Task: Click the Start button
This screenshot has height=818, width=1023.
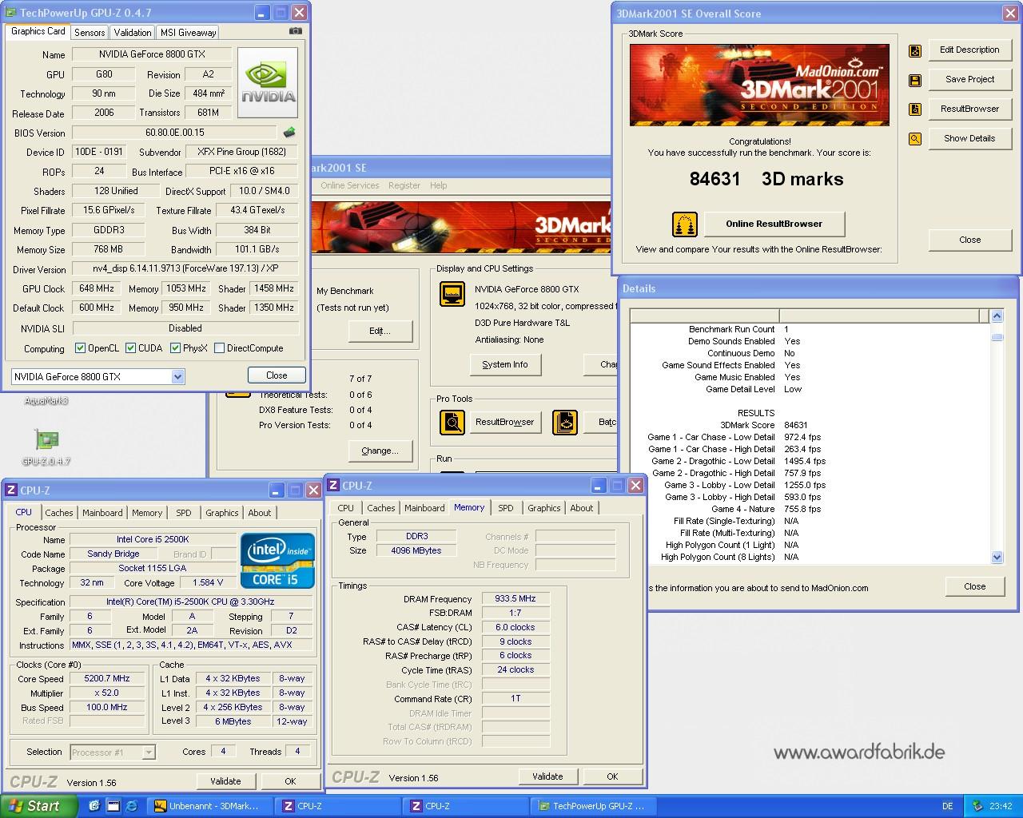Action: tap(38, 806)
